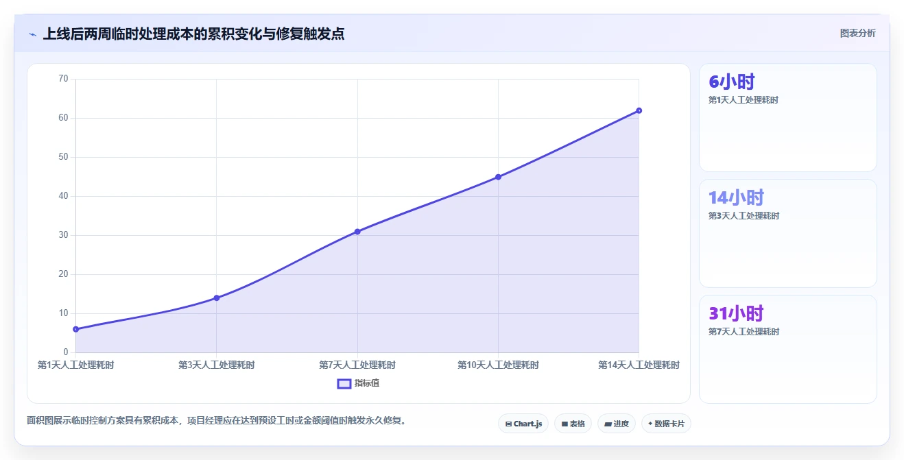Click the 图表分析 label in header

[857, 33]
